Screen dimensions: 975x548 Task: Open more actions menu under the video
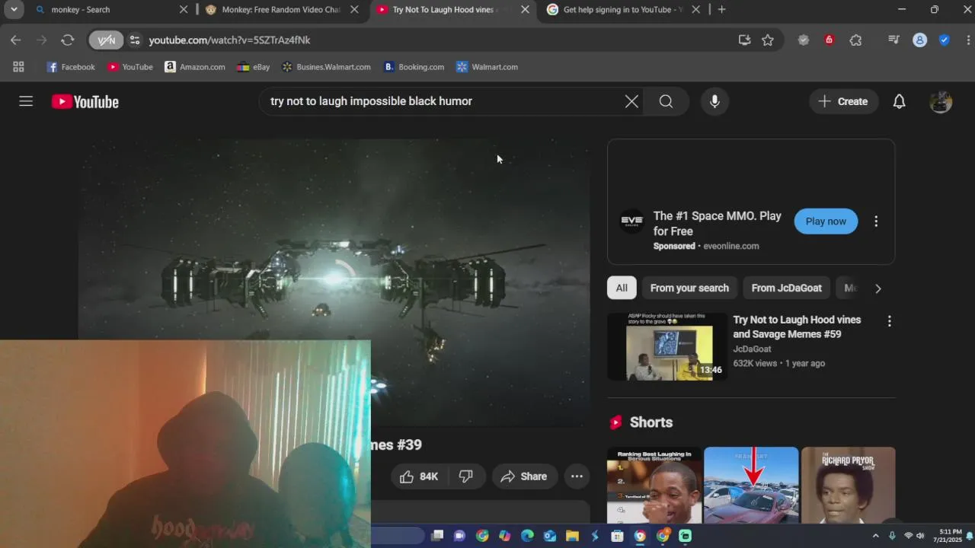pyautogui.click(x=577, y=476)
